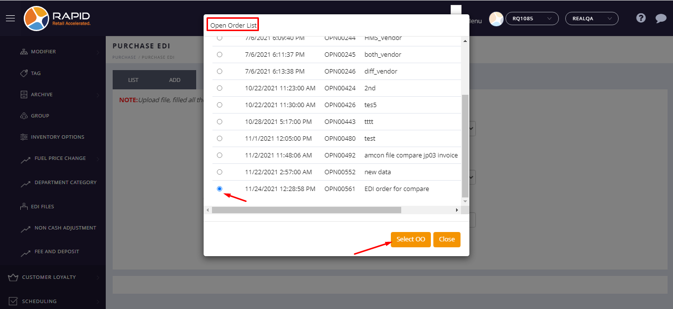Switch to the LIST tab
673x309 pixels.
click(133, 80)
